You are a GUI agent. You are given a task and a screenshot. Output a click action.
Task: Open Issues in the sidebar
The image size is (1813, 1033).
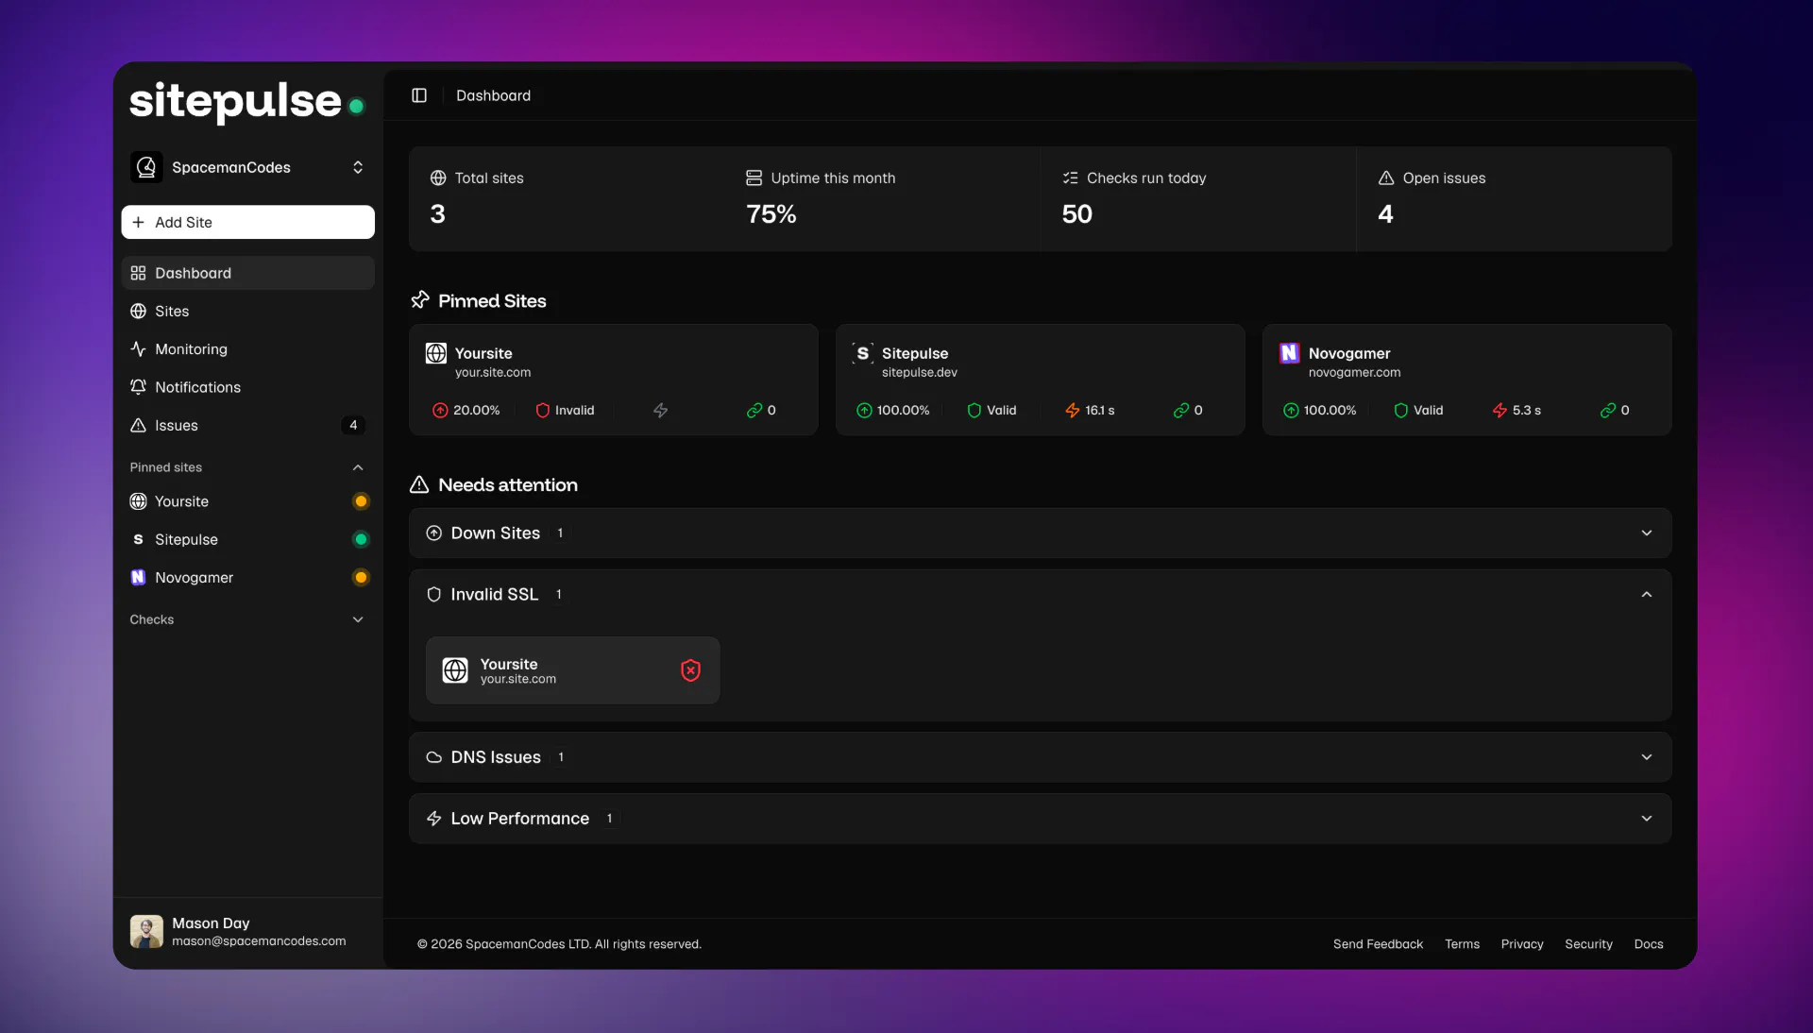coord(247,425)
